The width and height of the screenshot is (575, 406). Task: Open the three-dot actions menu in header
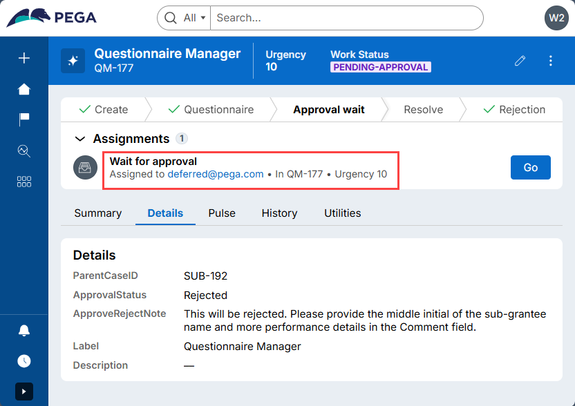pos(551,61)
